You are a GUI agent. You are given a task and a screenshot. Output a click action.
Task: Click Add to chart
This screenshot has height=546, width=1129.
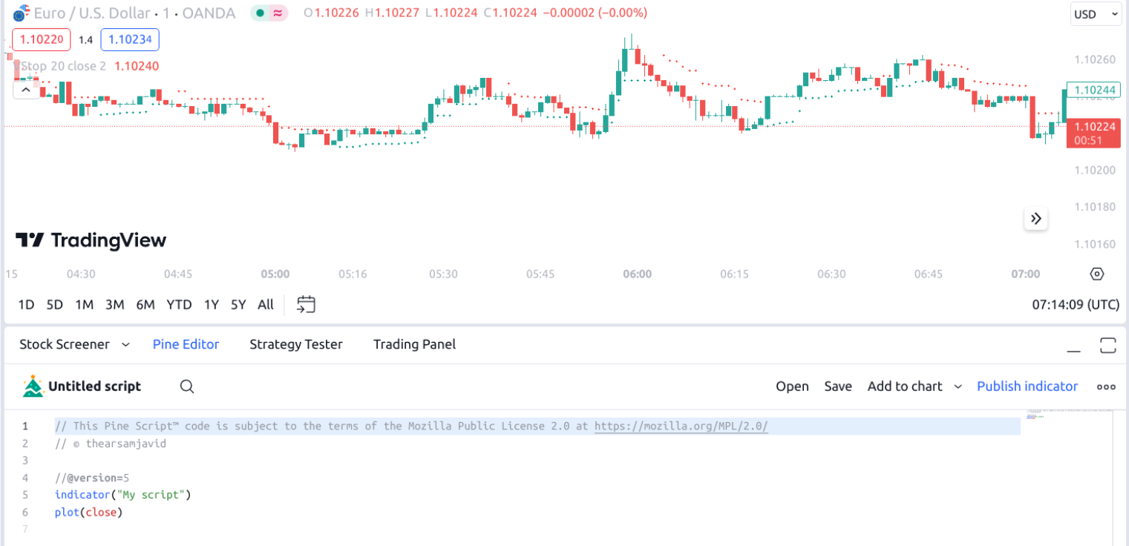[x=905, y=387]
